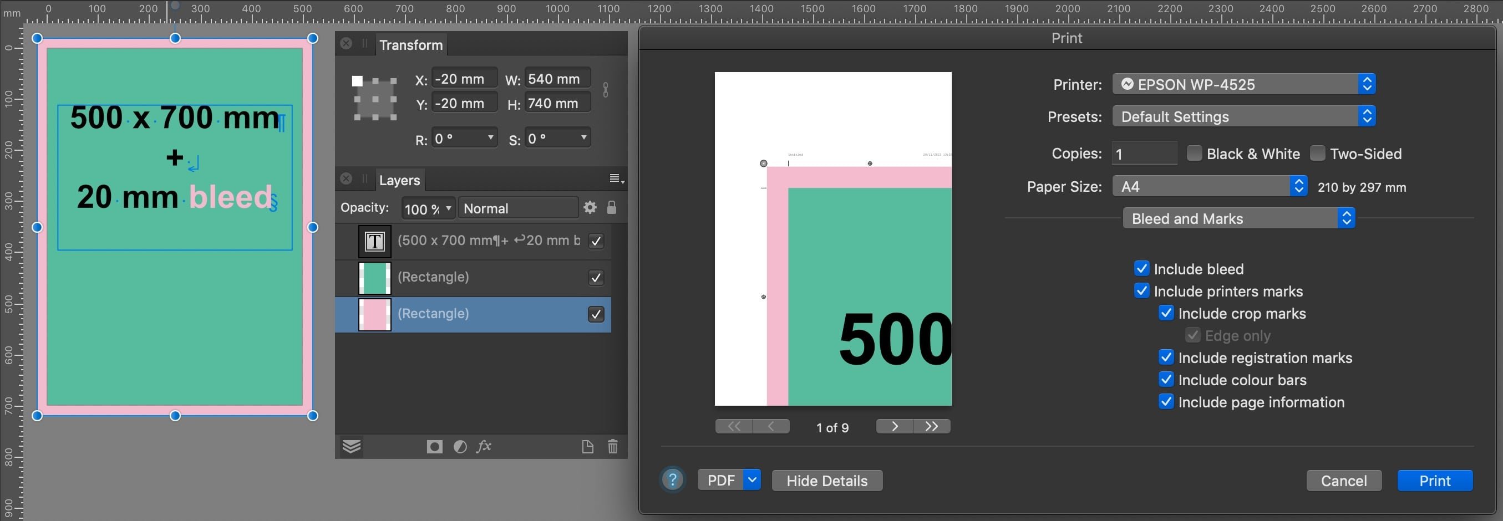Go to next preview page
This screenshot has width=1503, height=521.
[895, 427]
